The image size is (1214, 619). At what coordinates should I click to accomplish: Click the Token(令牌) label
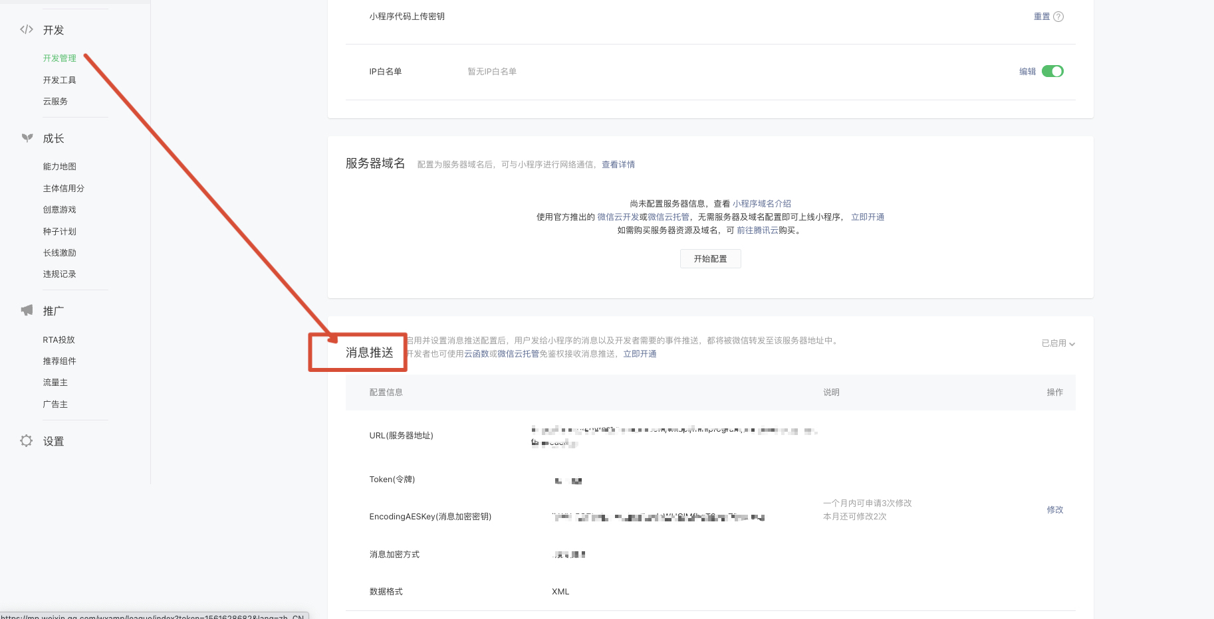click(392, 480)
